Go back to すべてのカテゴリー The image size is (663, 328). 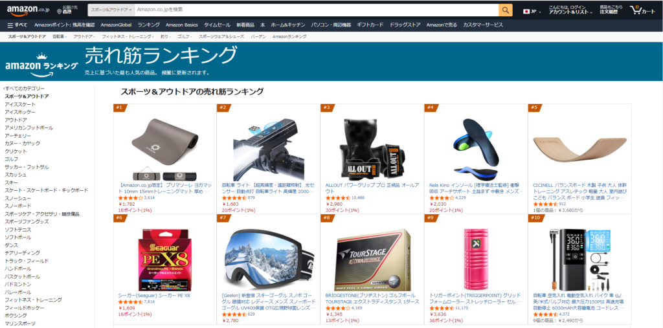pyautogui.click(x=24, y=89)
